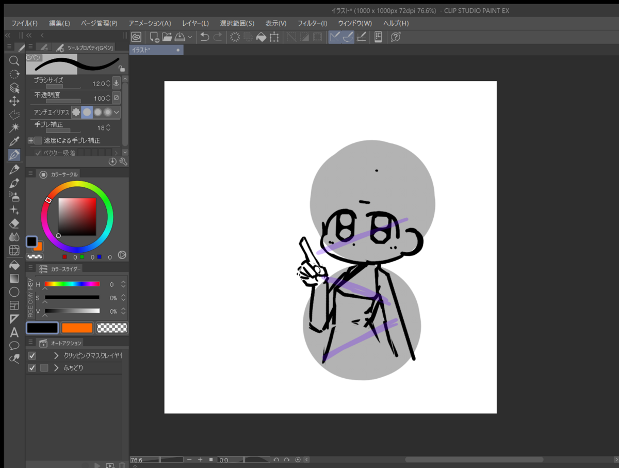This screenshot has width=619, height=468.
Task: Select the Rotate view tool
Action: tap(14, 74)
